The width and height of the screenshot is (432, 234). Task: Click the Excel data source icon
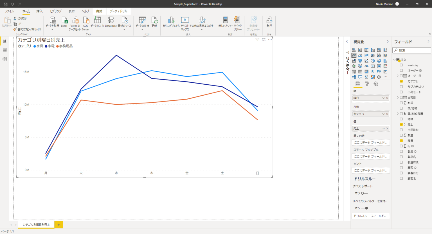click(x=64, y=22)
